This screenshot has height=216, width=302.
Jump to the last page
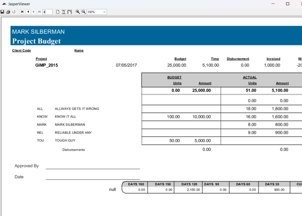pos(39,12)
